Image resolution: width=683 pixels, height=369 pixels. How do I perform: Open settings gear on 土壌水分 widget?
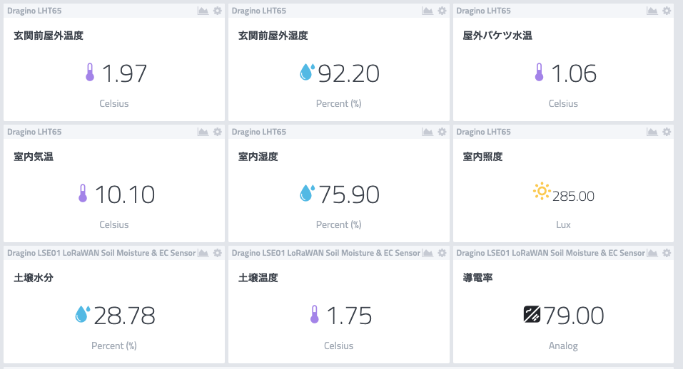[218, 253]
